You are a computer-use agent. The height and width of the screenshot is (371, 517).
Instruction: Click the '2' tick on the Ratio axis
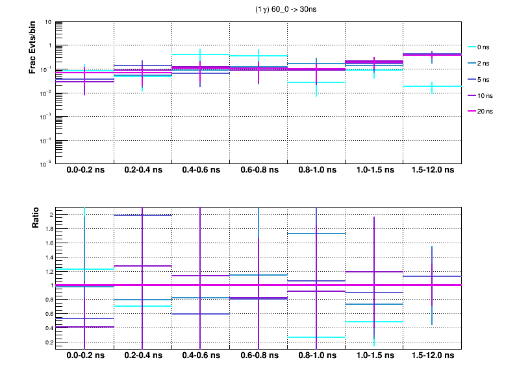coord(50,215)
